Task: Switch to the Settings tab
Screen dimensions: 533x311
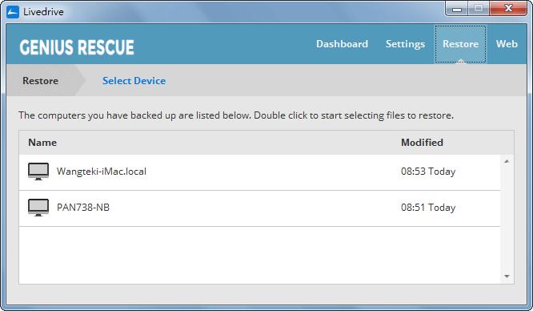Action: coord(405,44)
